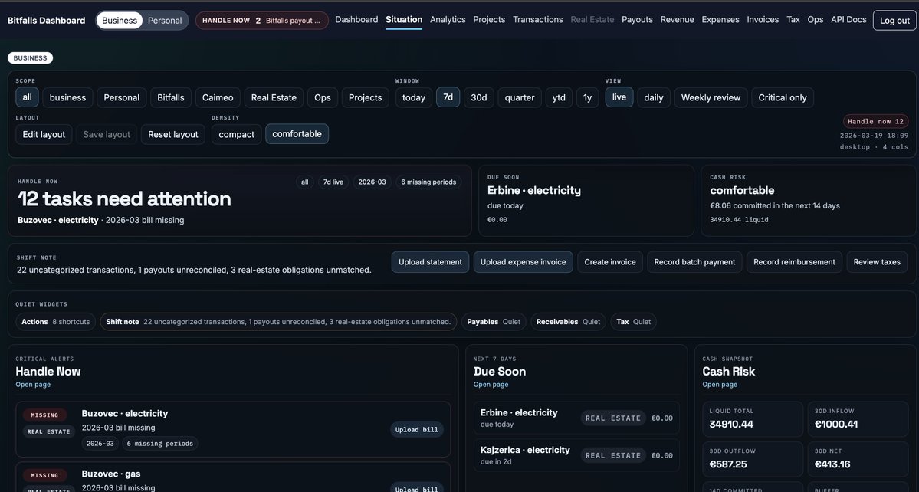
Task: Set scope filter to Ops
Action: tap(323, 98)
